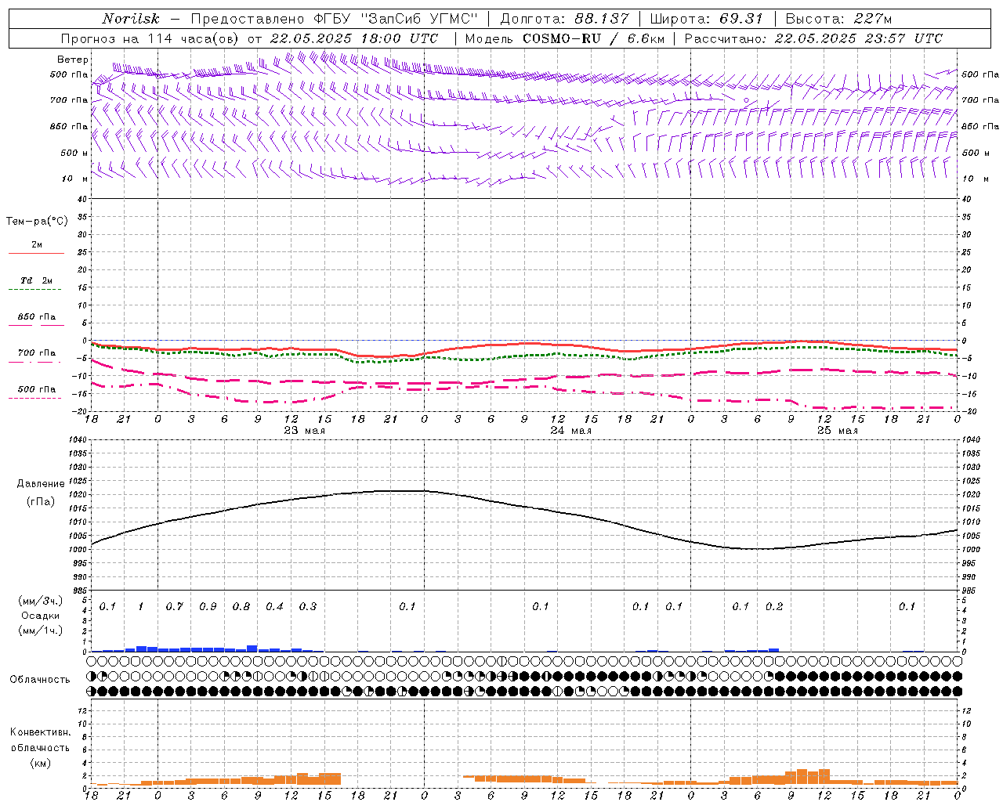
Task: Click the 0.8 precipitation value
Action: 241,607
